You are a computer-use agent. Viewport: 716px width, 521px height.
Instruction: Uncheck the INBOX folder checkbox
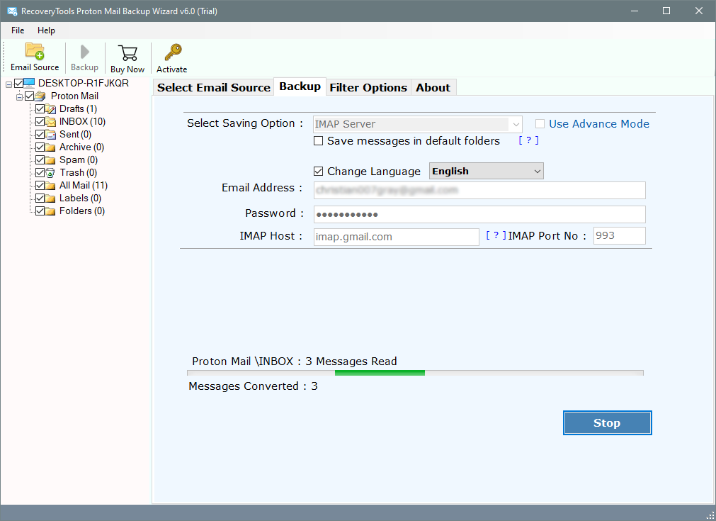(40, 122)
